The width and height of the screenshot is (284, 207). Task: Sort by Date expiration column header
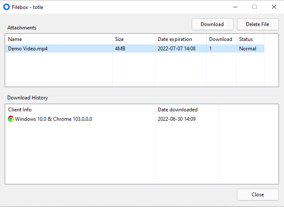coord(181,39)
